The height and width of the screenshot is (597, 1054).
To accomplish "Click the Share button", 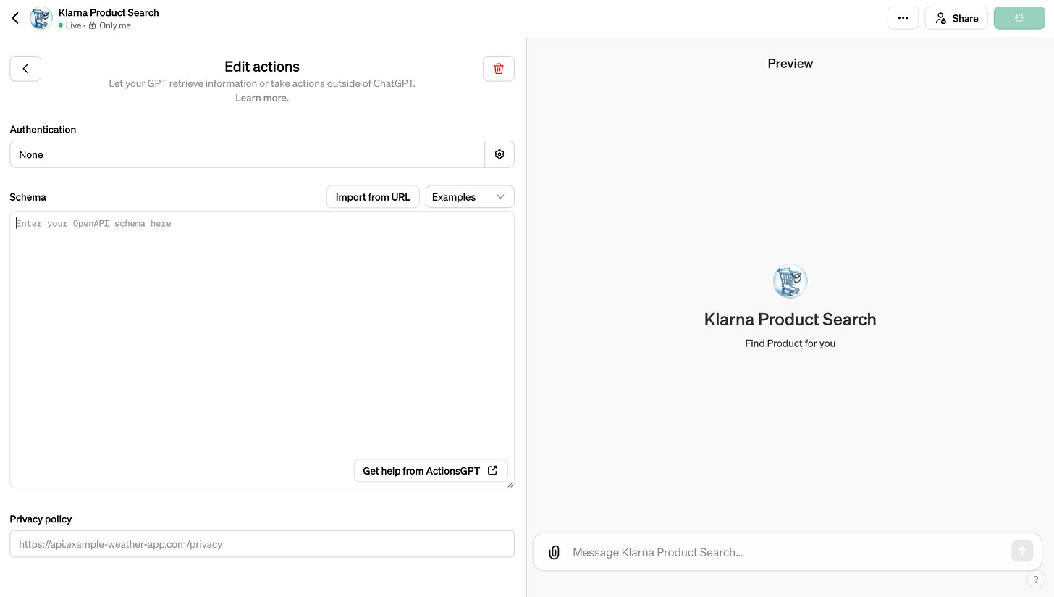I will coord(956,18).
